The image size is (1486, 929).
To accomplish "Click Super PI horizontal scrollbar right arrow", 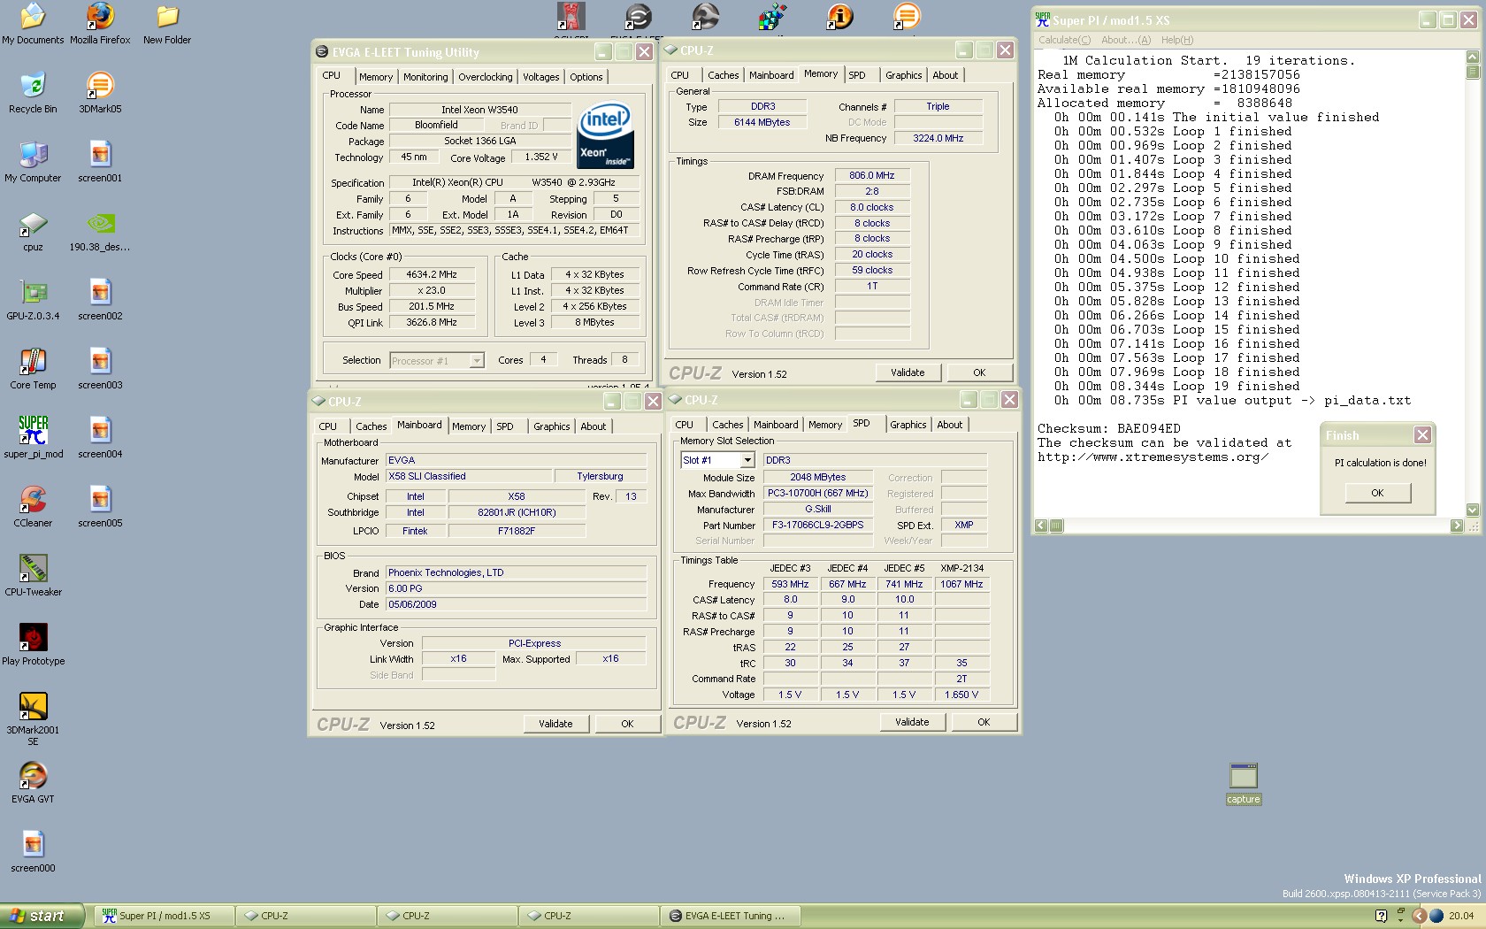I will tap(1457, 526).
